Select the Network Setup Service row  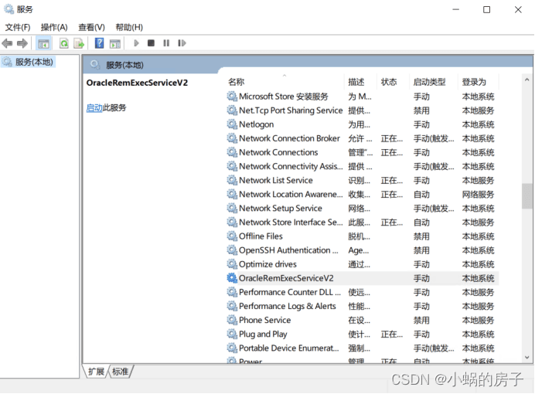(362, 209)
